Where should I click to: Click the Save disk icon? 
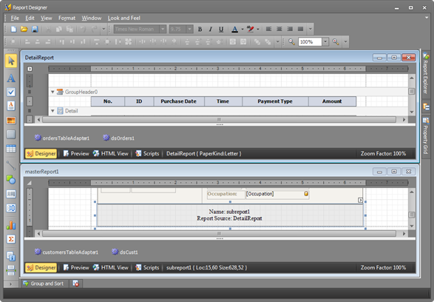coord(35,29)
